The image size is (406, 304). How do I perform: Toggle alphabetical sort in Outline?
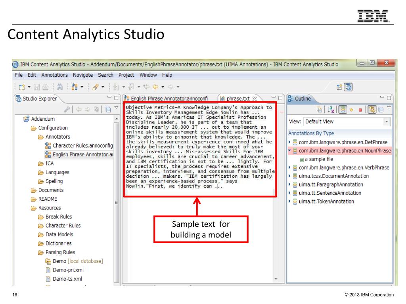point(331,110)
